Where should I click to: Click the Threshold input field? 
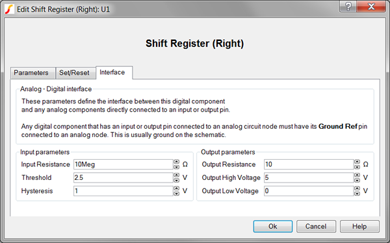[x=123, y=177]
